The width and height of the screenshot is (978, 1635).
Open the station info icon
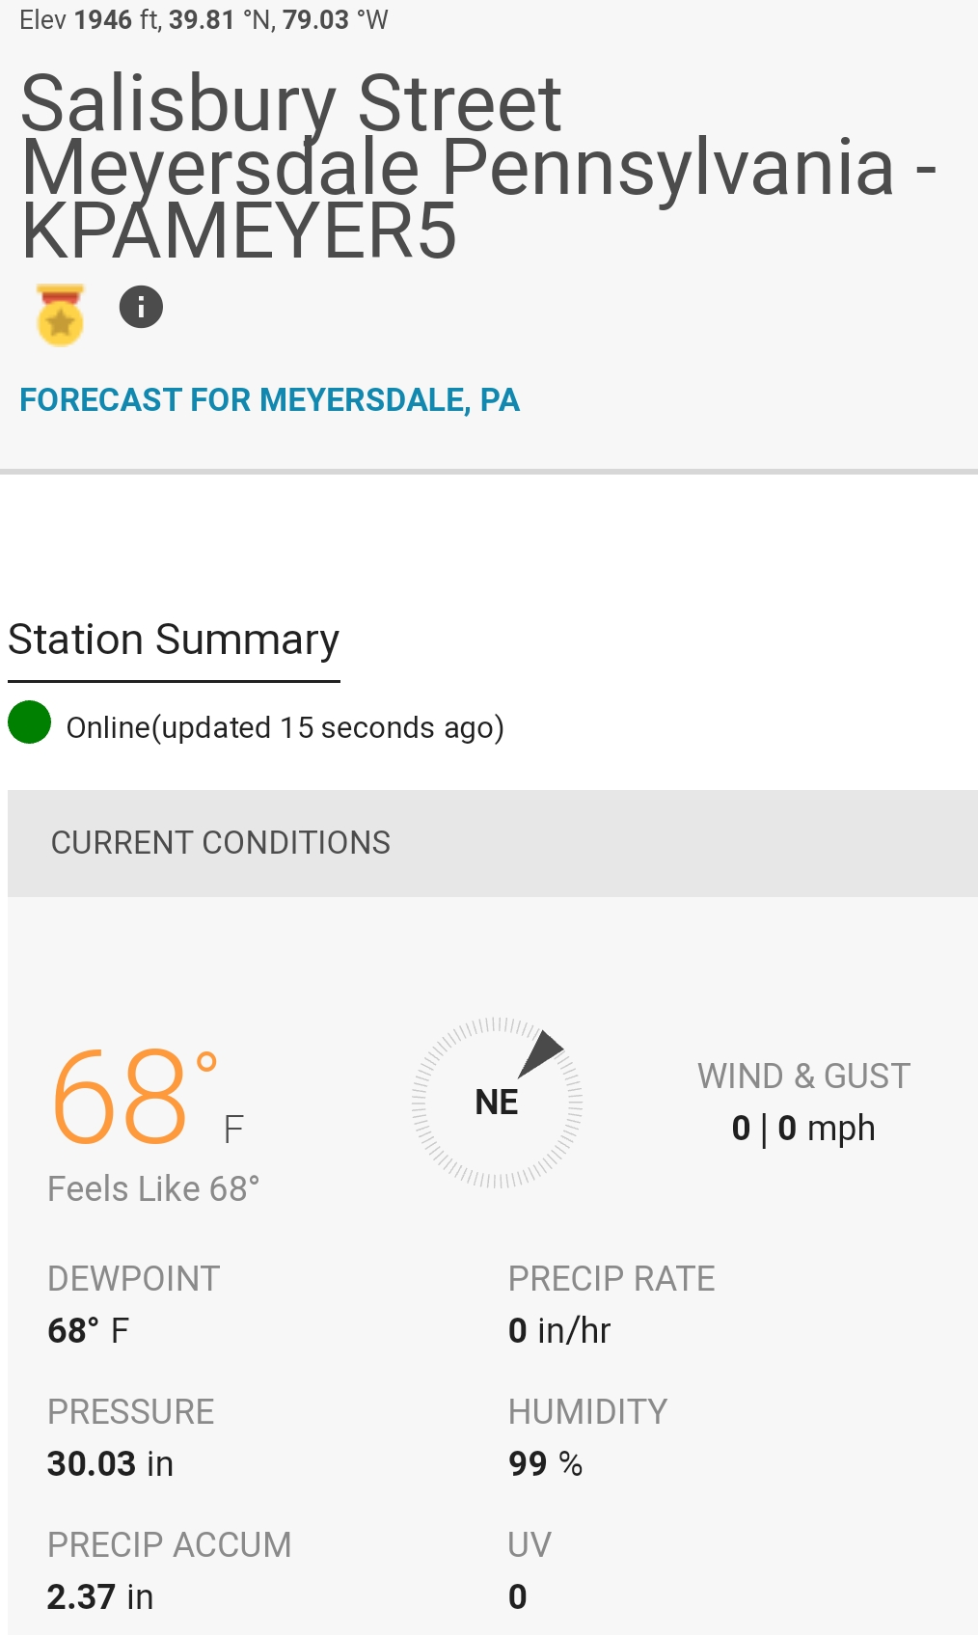pyautogui.click(x=141, y=308)
